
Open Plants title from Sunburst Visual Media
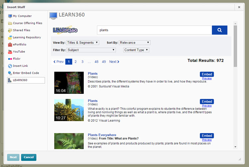pyautogui.click(x=93, y=74)
